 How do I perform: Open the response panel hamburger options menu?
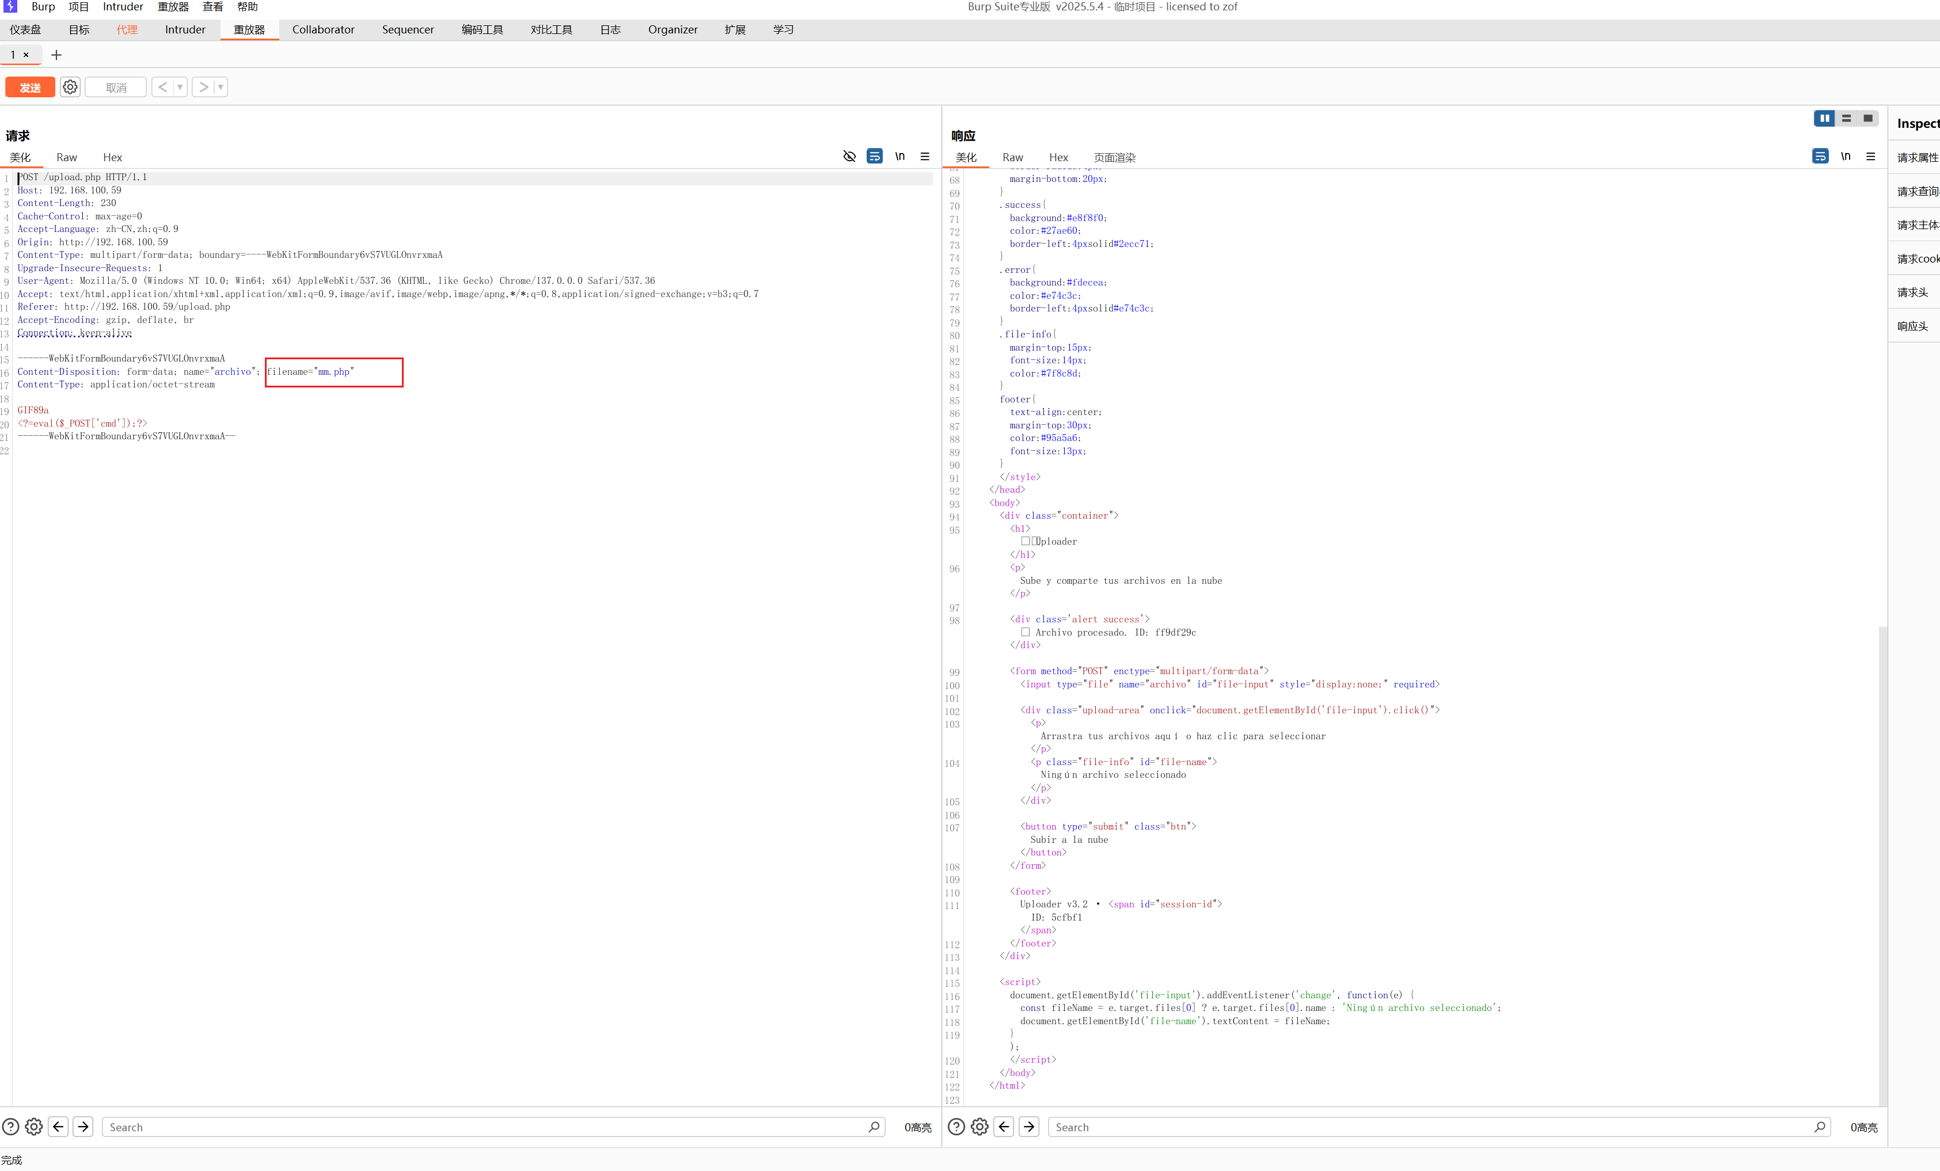click(1871, 157)
